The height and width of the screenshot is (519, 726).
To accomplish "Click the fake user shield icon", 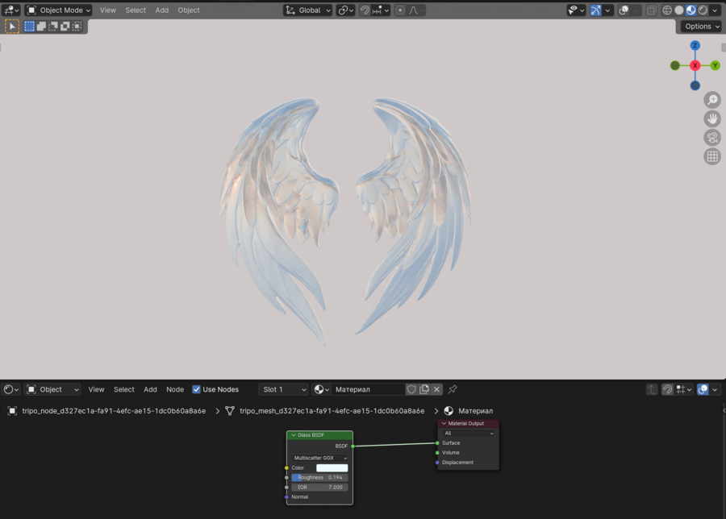I will coord(411,389).
